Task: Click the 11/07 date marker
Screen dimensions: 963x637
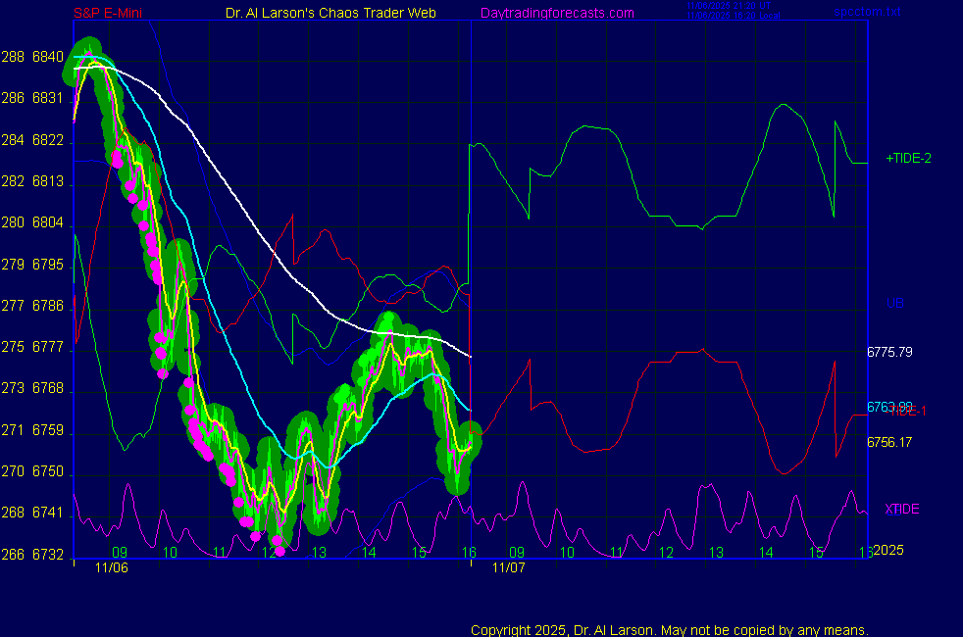Action: coord(508,567)
